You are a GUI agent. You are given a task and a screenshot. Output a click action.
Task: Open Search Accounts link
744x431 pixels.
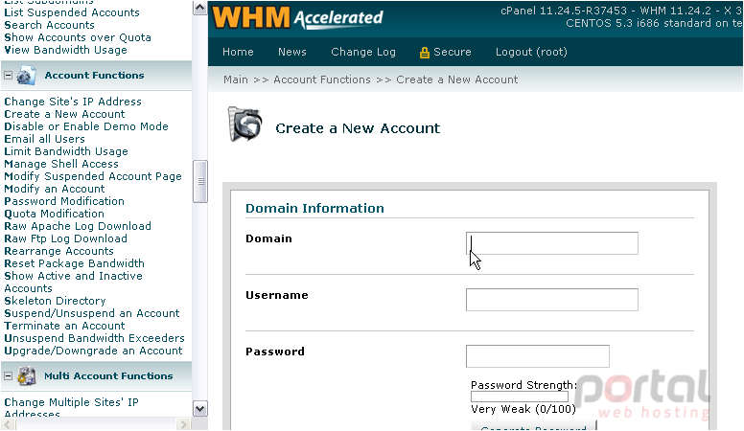(x=49, y=25)
